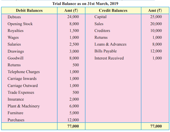
Task: Click the Carriage Outward label
Action: pos(23,86)
